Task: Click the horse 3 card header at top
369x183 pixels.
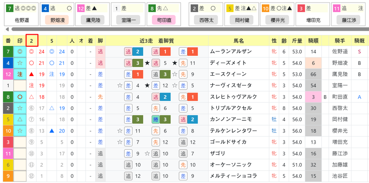Action: pos(313,9)
